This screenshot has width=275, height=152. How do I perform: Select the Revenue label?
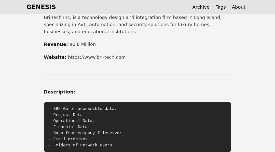click(56, 44)
